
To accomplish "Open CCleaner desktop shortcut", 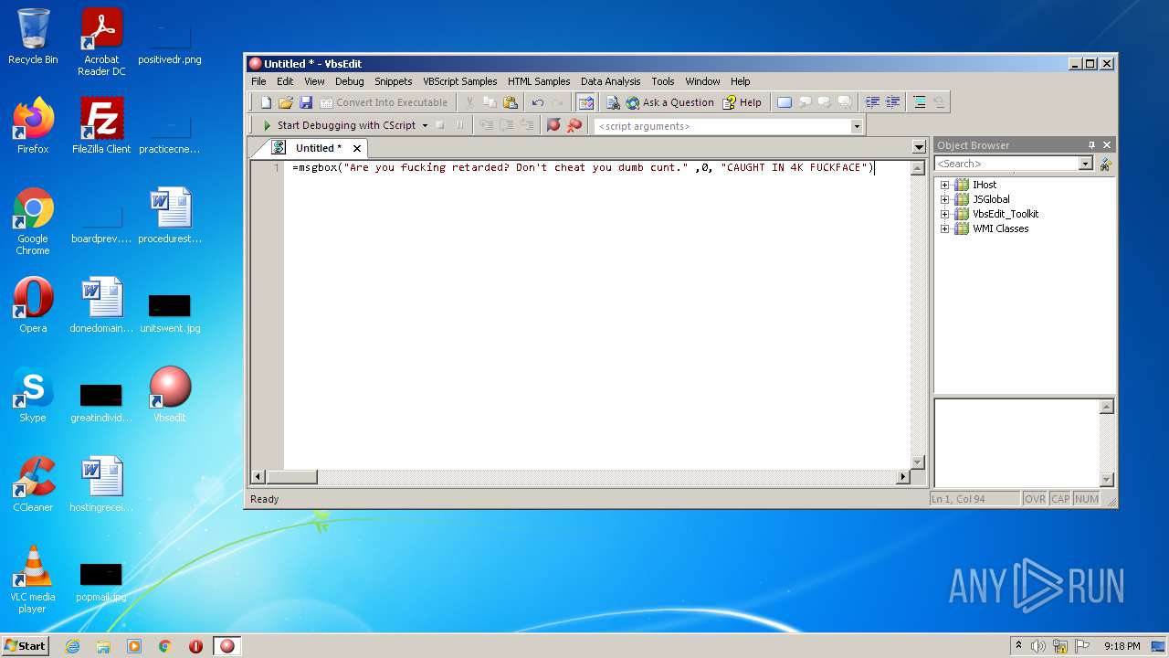I will tap(33, 484).
